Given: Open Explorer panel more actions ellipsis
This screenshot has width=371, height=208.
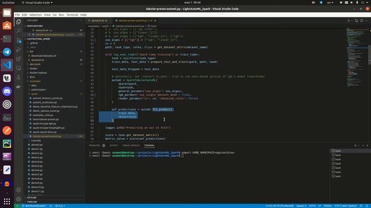Looking at the screenshot, I should tap(81, 21).
